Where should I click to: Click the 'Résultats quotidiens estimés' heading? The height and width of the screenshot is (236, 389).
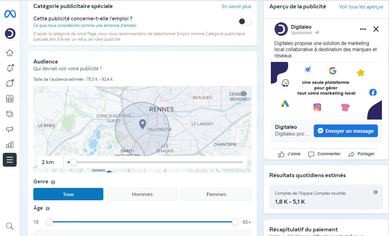308,175
